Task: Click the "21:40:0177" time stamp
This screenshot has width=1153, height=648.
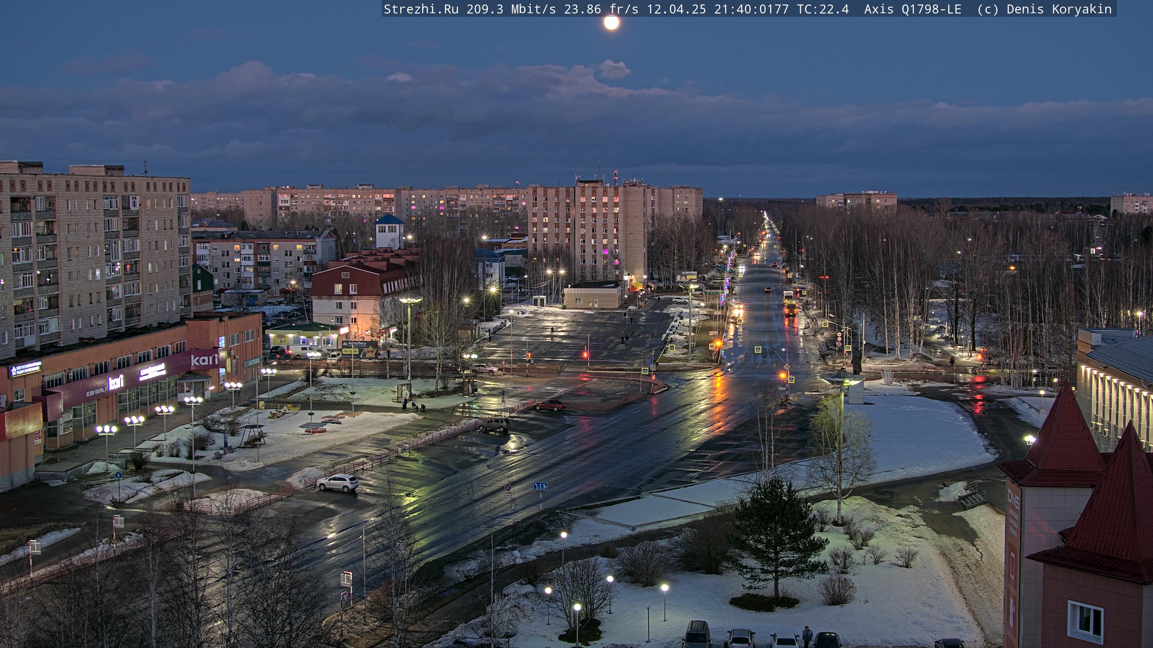Action: point(752,9)
